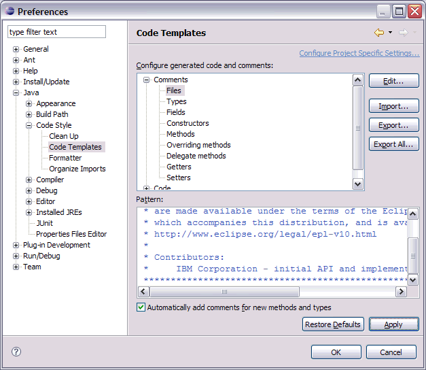The image size is (426, 370).
Task: Select the Constructors comment template
Action: tap(188, 123)
